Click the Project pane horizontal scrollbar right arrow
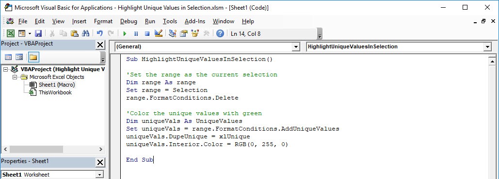 pos(100,149)
